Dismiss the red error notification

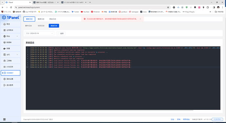pos(140,19)
